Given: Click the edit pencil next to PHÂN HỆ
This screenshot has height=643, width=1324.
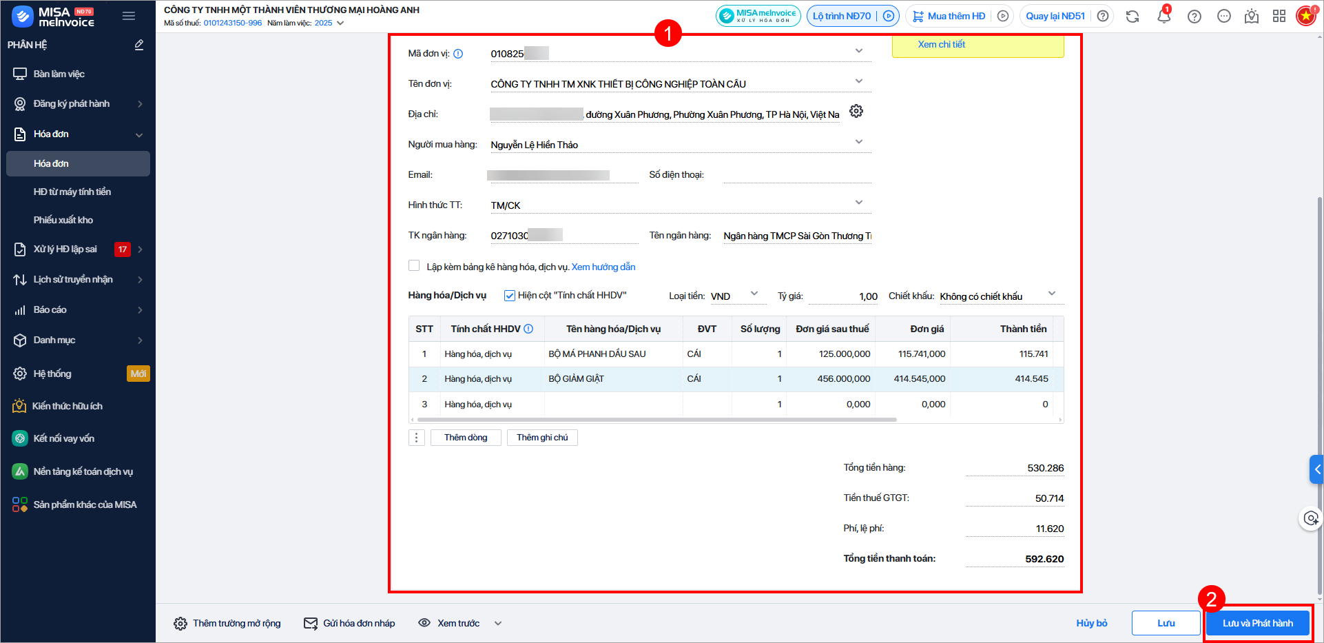Looking at the screenshot, I should [x=139, y=45].
